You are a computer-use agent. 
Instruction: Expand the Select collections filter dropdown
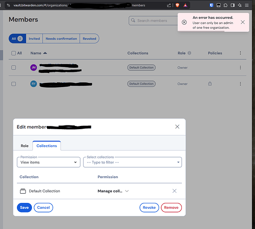tap(133, 162)
